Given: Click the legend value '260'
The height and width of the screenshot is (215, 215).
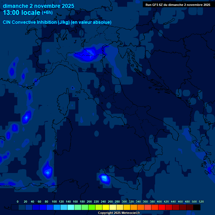Looking at the screenshot, I should point(110,202).
